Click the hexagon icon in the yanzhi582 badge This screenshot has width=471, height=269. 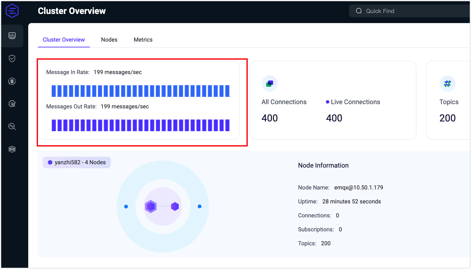coord(50,162)
